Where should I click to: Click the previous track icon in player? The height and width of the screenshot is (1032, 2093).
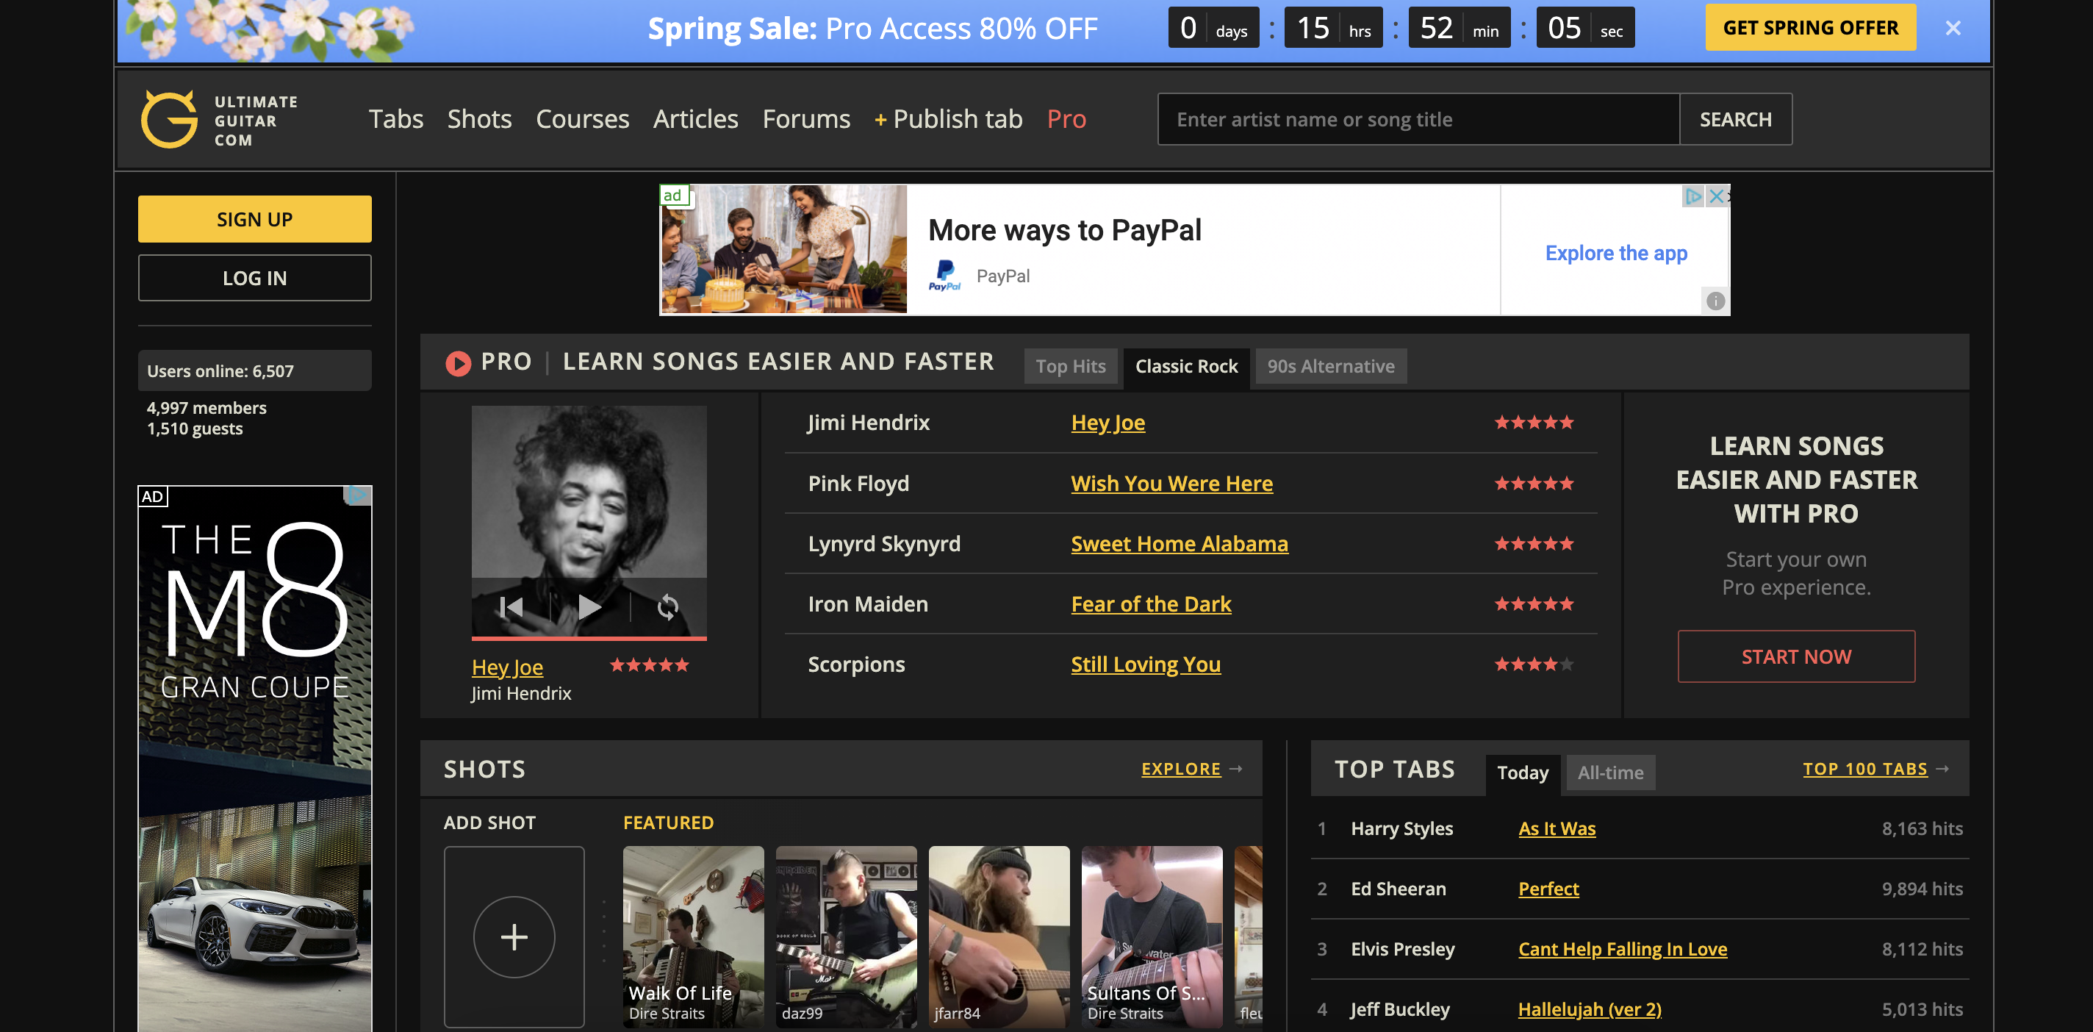click(x=511, y=608)
